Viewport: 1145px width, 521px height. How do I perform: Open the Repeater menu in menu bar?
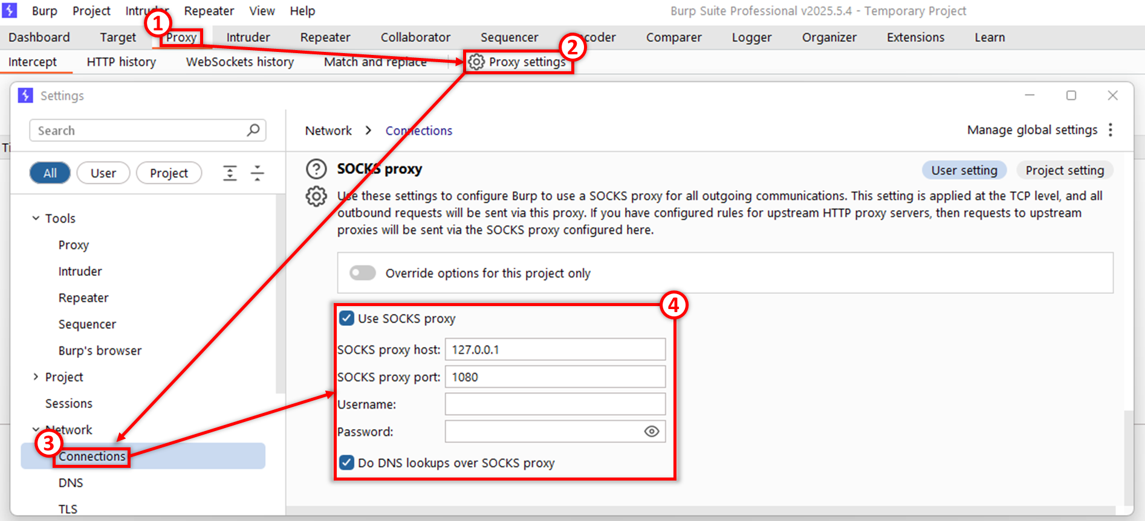coord(209,11)
